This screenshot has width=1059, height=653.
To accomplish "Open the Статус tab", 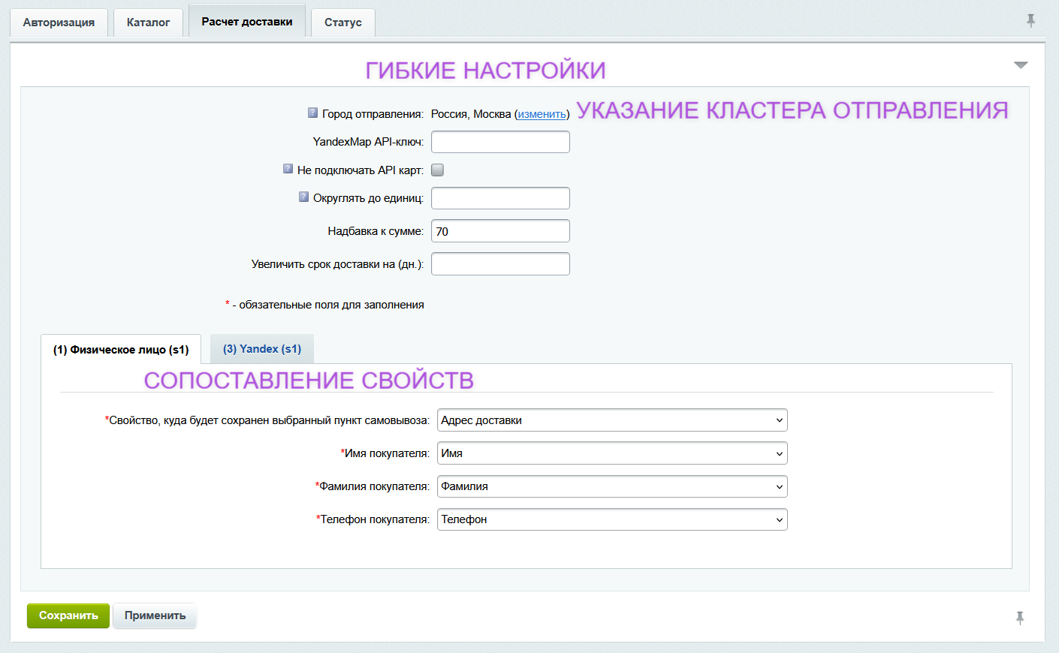I will pyautogui.click(x=343, y=23).
